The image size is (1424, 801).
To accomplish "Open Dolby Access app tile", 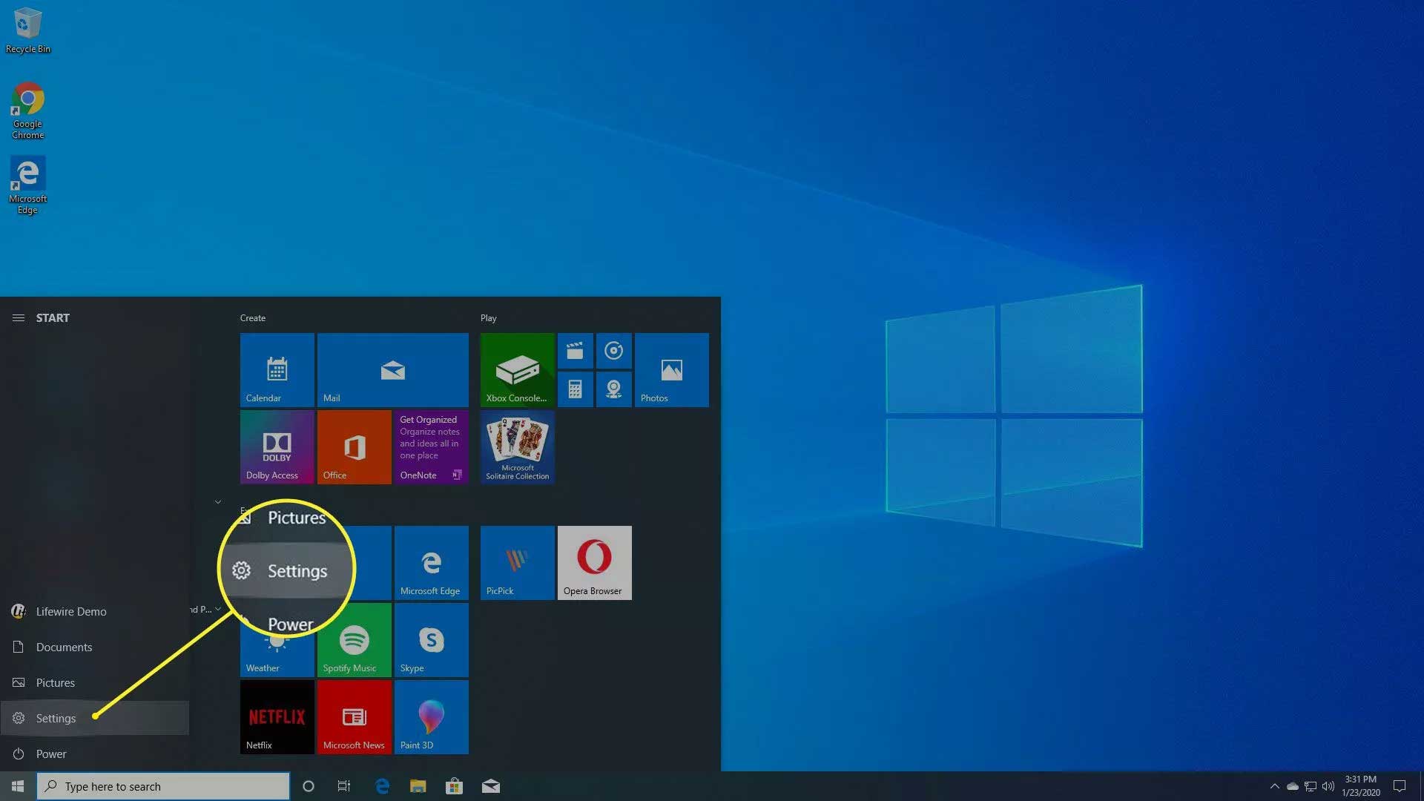I will tap(276, 447).
